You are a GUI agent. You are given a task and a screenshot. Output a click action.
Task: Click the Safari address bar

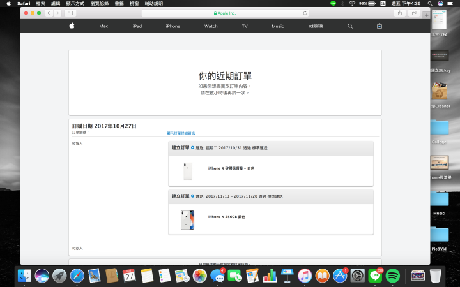coord(225,13)
